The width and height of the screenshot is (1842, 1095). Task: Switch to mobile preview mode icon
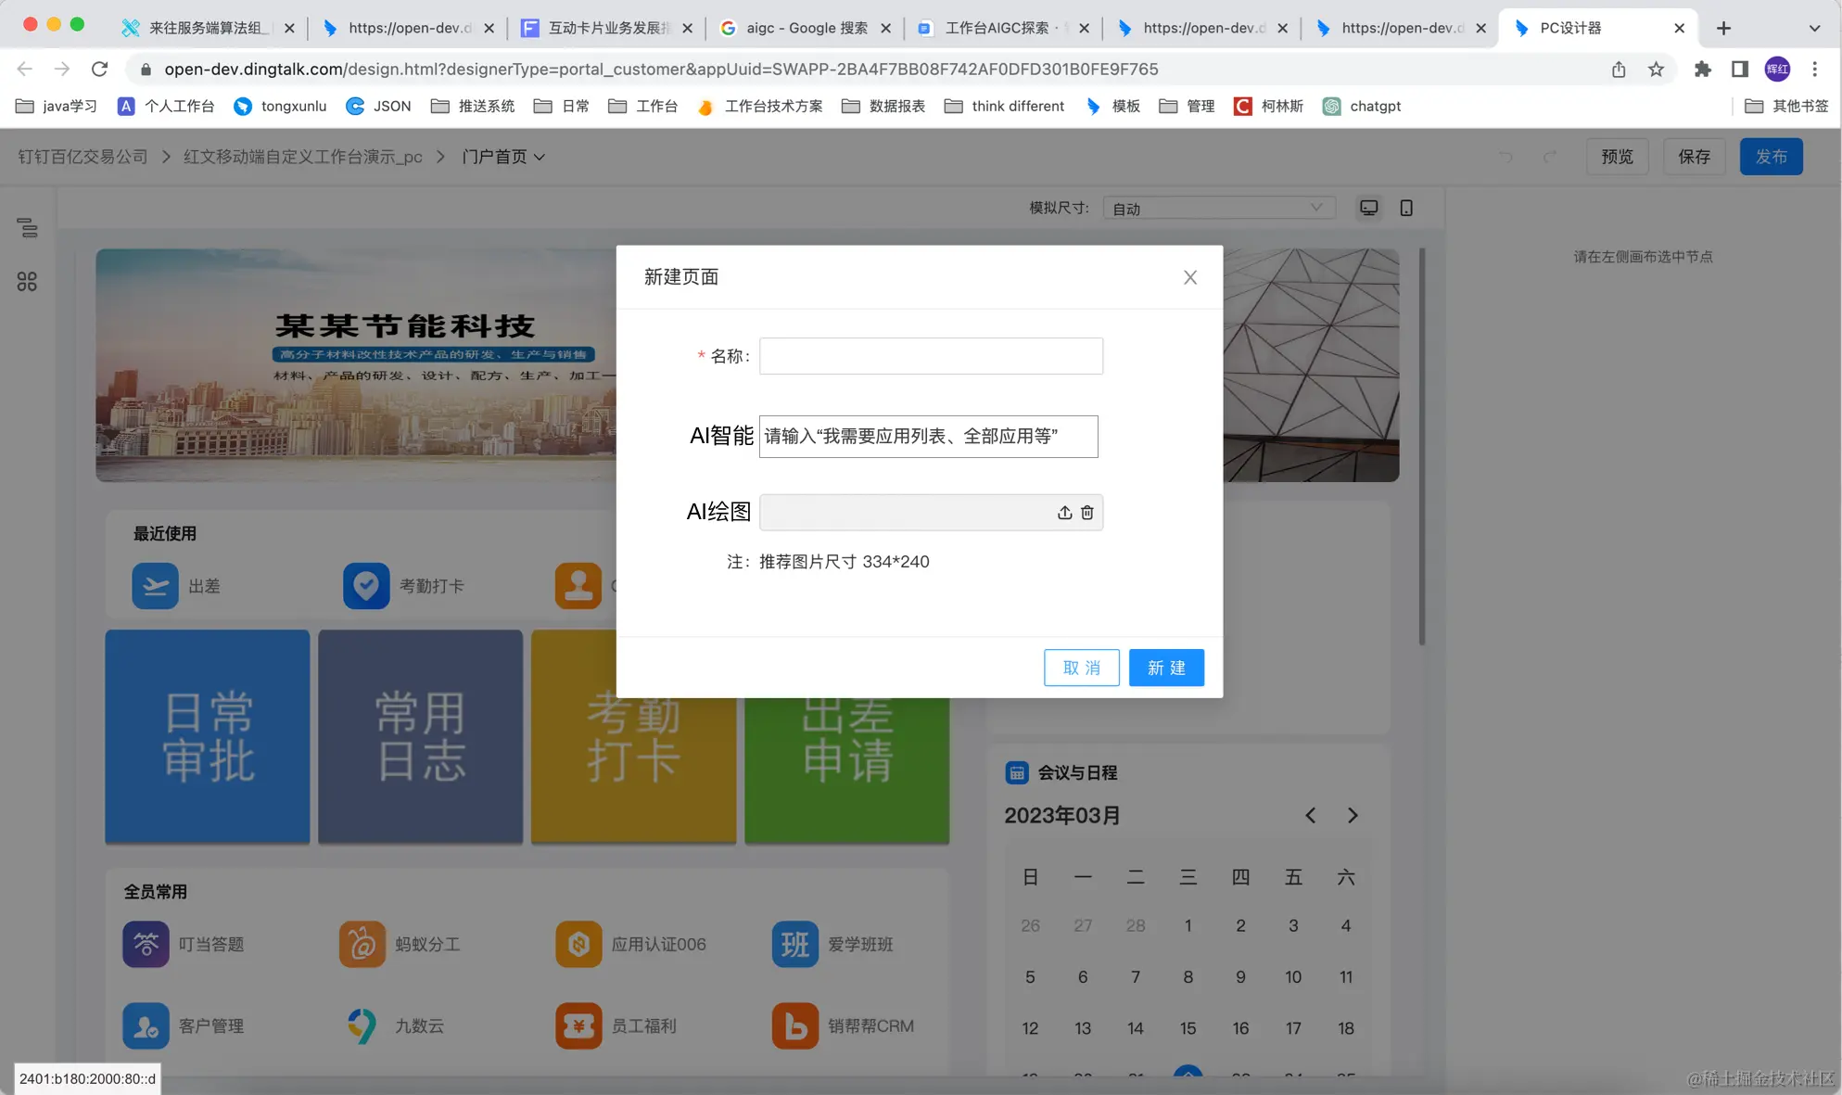(1406, 208)
